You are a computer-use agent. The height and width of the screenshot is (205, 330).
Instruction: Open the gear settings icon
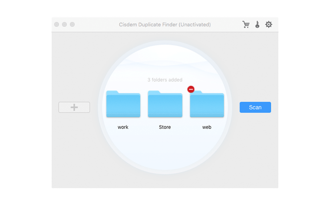coord(268,25)
